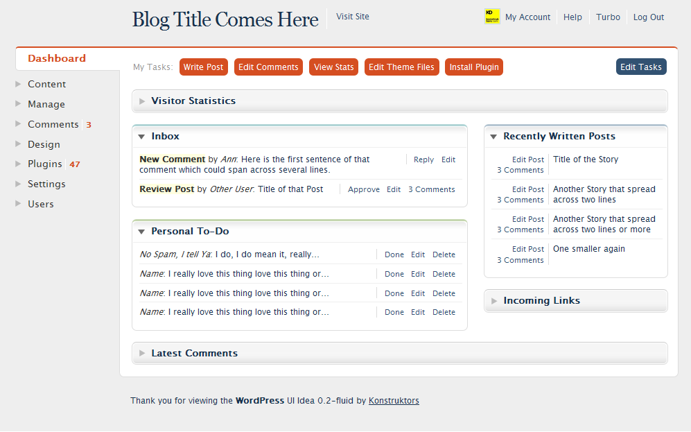Open the View Stats task
The image size is (691, 432).
click(x=333, y=67)
